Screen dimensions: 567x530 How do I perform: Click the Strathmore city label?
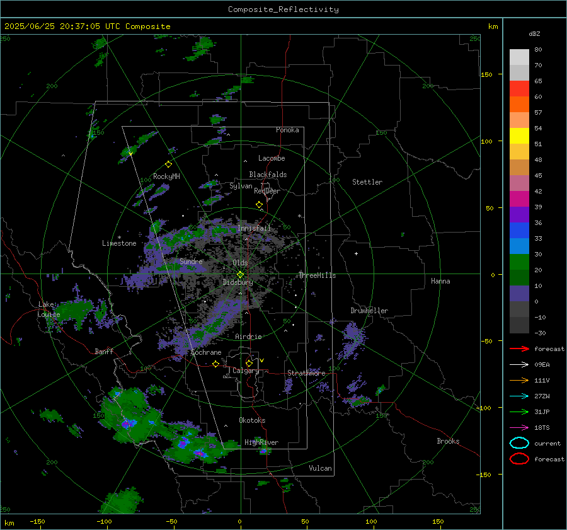306,373
